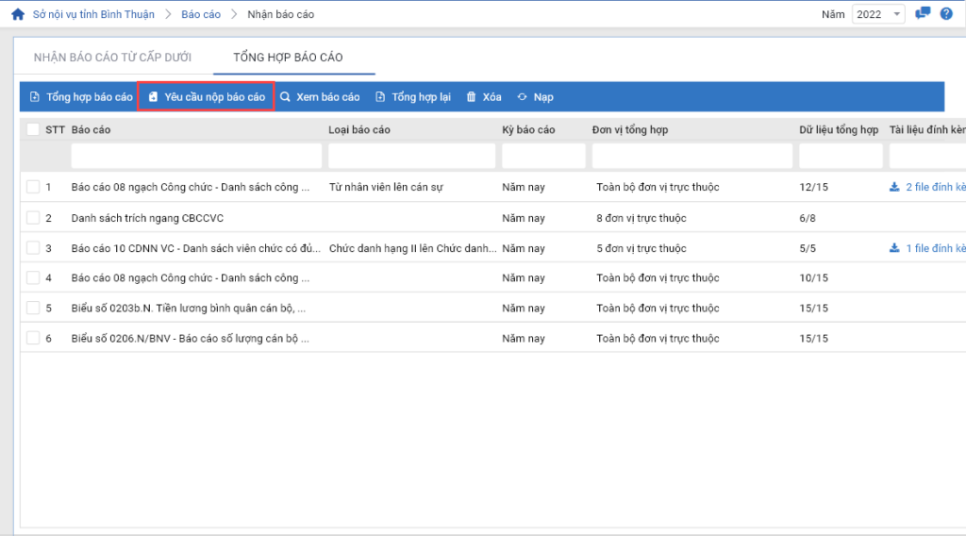Viewport: 966px width, 536px height.
Task: Click Tổng hợp báo cáo toolbar button
Action: [81, 97]
